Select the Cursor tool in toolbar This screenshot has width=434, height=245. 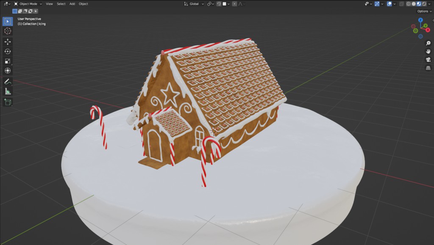pyautogui.click(x=8, y=31)
